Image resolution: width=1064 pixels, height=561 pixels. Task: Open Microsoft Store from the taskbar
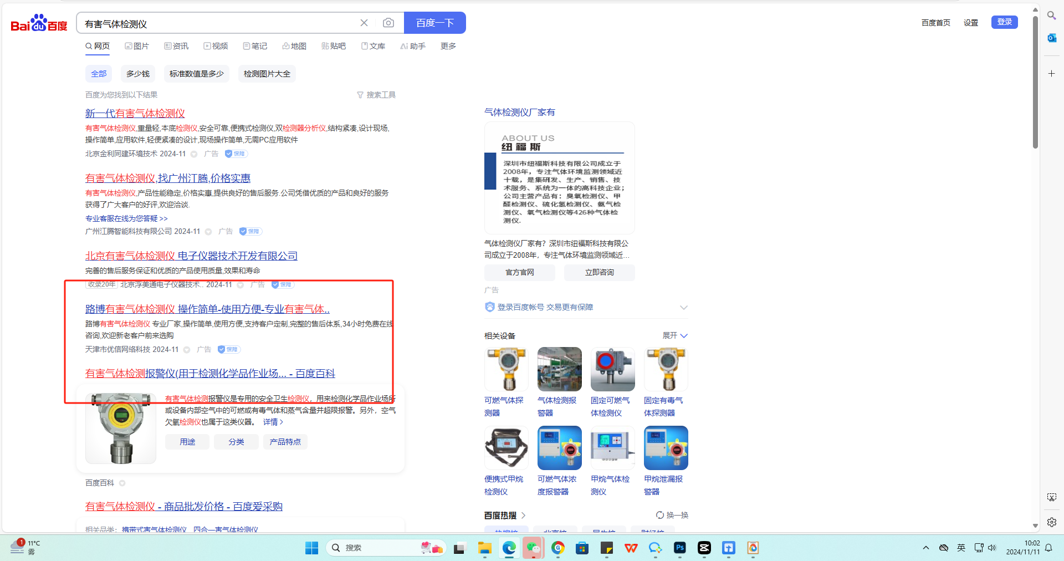pyautogui.click(x=582, y=548)
